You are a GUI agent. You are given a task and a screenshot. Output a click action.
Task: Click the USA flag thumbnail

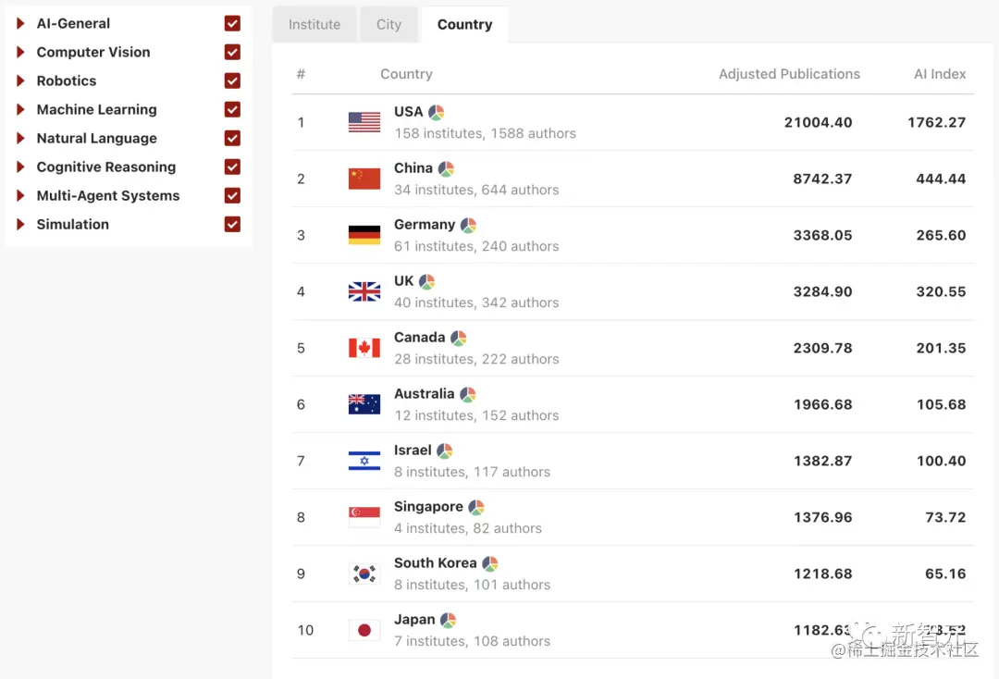pyautogui.click(x=364, y=122)
